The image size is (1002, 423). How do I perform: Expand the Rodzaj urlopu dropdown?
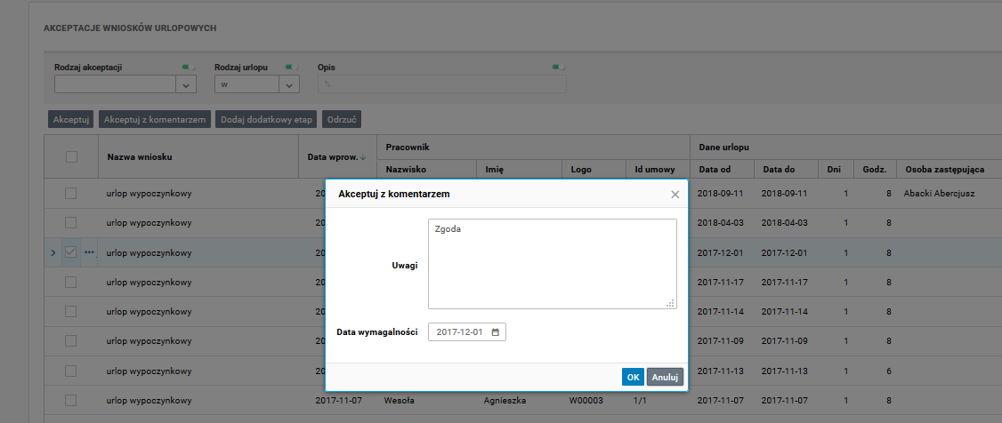point(289,84)
